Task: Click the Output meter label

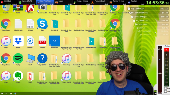Action: click(x=167, y=46)
